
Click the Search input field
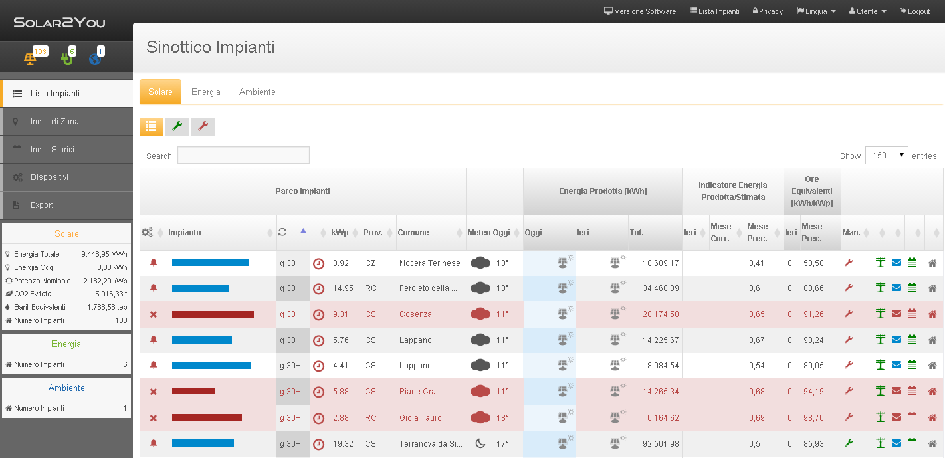click(x=243, y=155)
